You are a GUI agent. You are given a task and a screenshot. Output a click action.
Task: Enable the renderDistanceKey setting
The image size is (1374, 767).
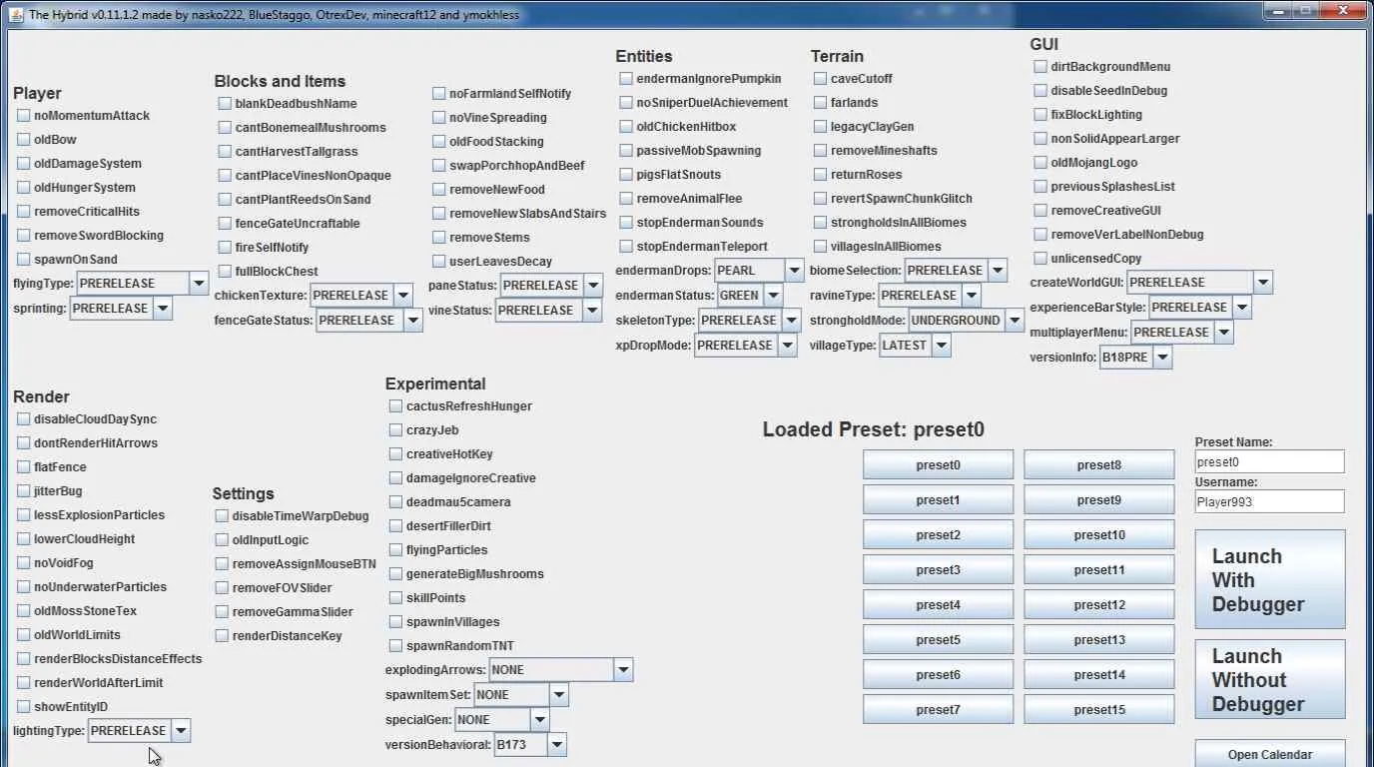[x=222, y=636]
